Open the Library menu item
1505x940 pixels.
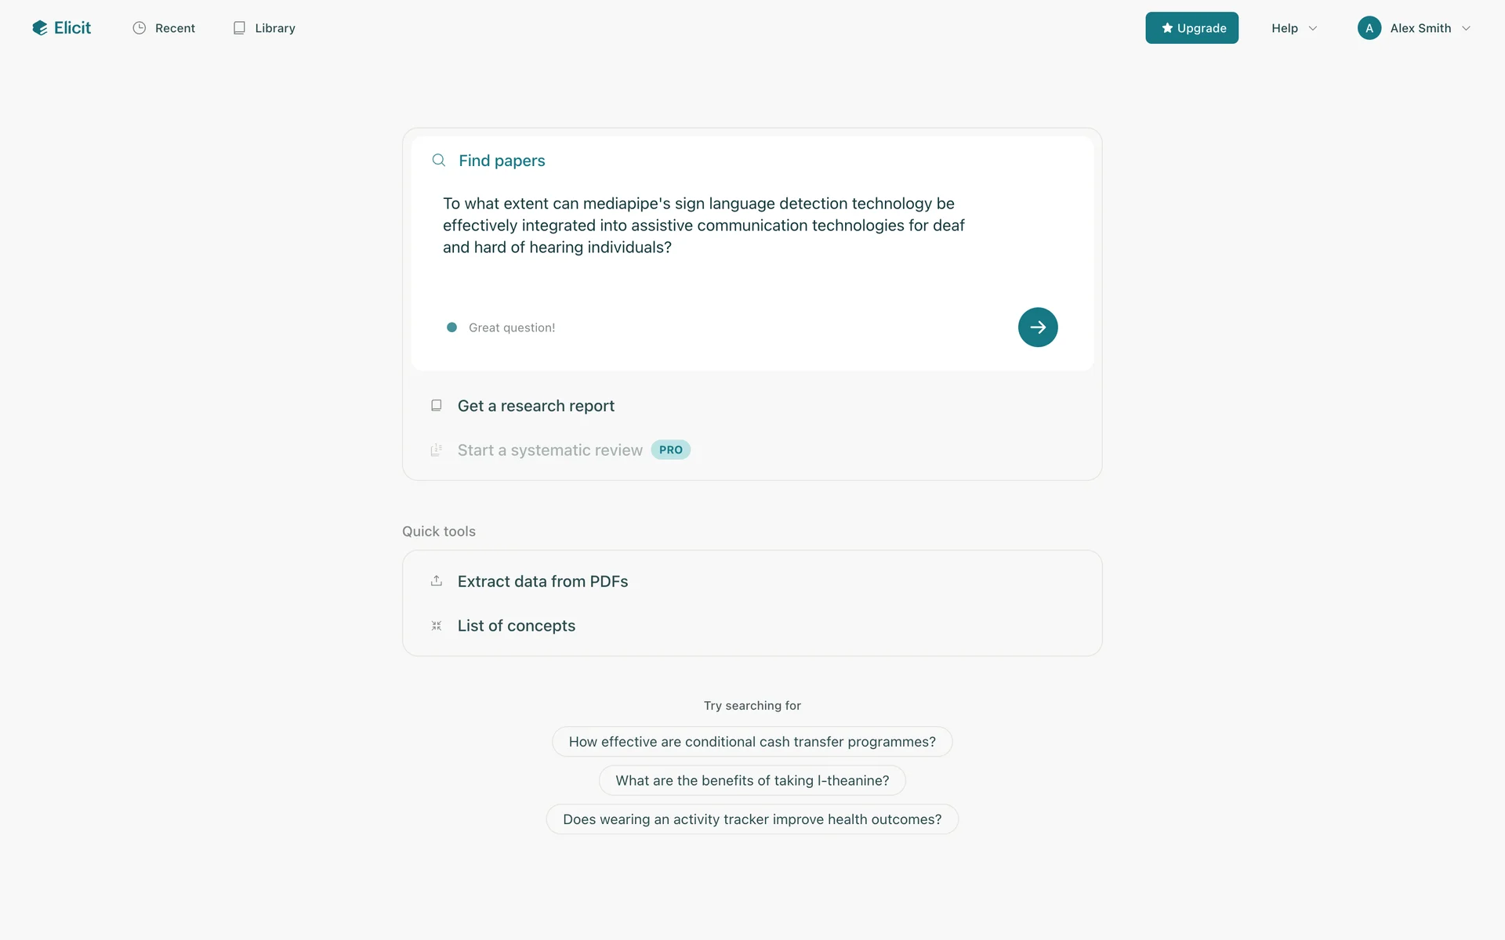tap(274, 28)
